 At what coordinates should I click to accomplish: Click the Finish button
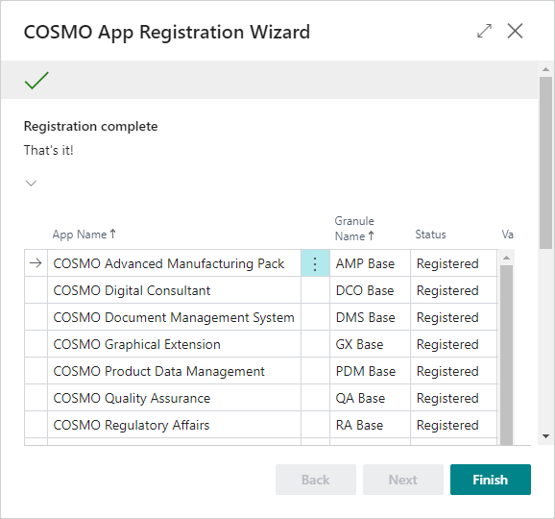point(491,480)
